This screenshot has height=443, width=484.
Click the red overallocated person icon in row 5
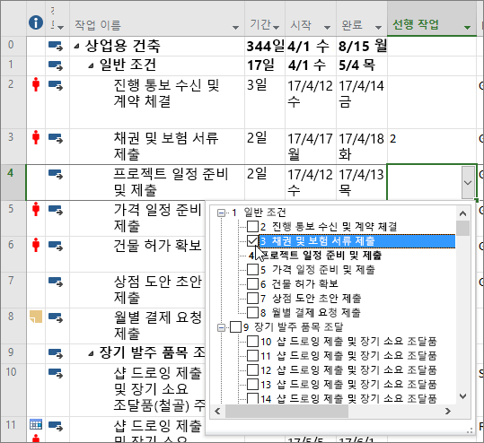36,209
